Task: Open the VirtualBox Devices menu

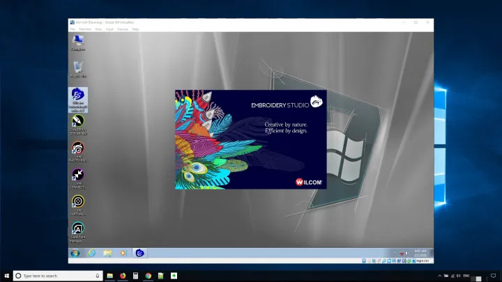Action: pos(123,29)
